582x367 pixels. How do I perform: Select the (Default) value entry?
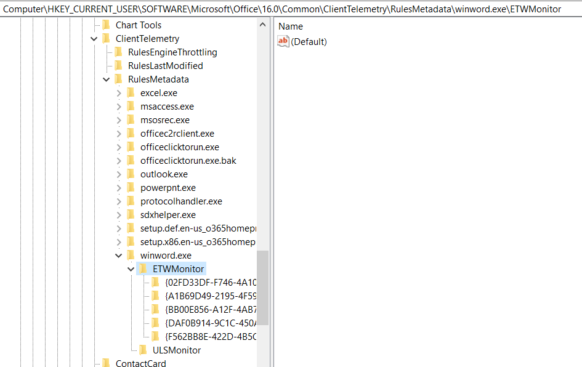(309, 41)
